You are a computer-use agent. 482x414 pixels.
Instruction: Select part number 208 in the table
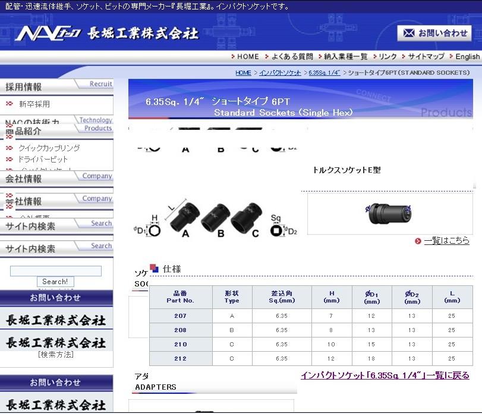tap(181, 330)
